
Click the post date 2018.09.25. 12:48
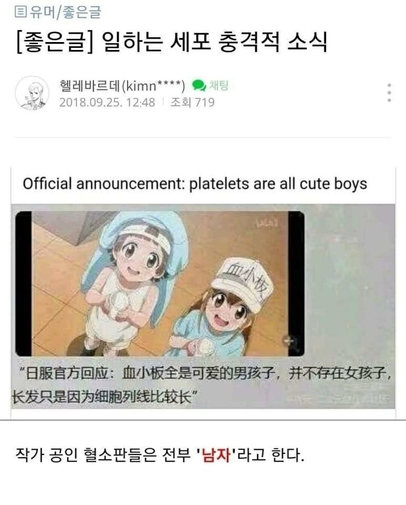pos(107,103)
